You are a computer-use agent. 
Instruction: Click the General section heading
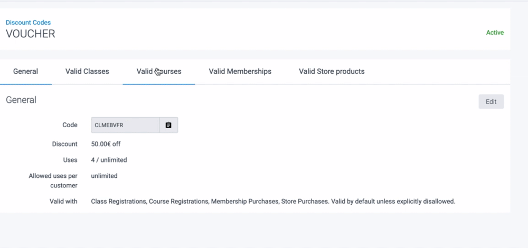pos(21,100)
